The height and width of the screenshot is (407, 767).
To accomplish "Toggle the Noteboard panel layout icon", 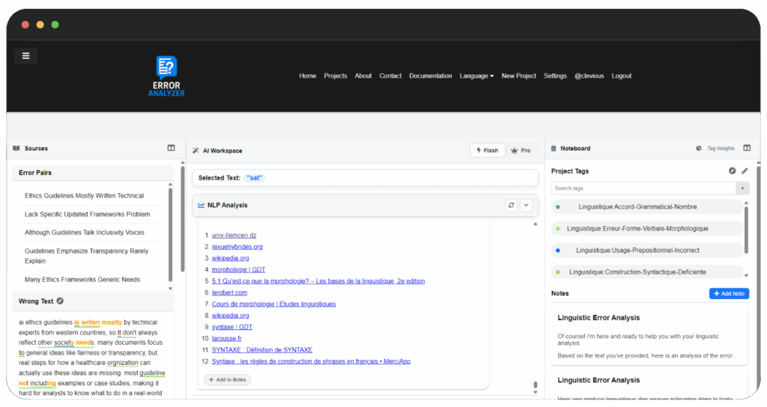I will tap(747, 148).
